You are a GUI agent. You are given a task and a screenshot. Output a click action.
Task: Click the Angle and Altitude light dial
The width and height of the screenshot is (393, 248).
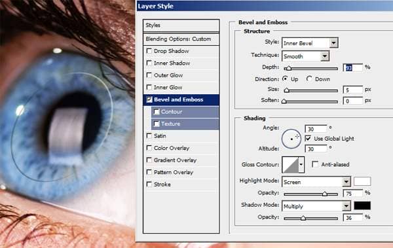click(x=291, y=139)
